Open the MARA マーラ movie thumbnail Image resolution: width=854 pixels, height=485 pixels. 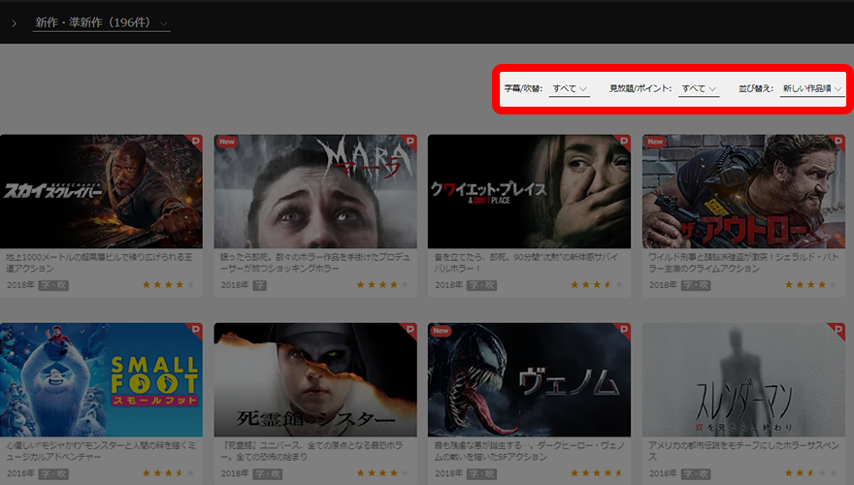point(315,192)
